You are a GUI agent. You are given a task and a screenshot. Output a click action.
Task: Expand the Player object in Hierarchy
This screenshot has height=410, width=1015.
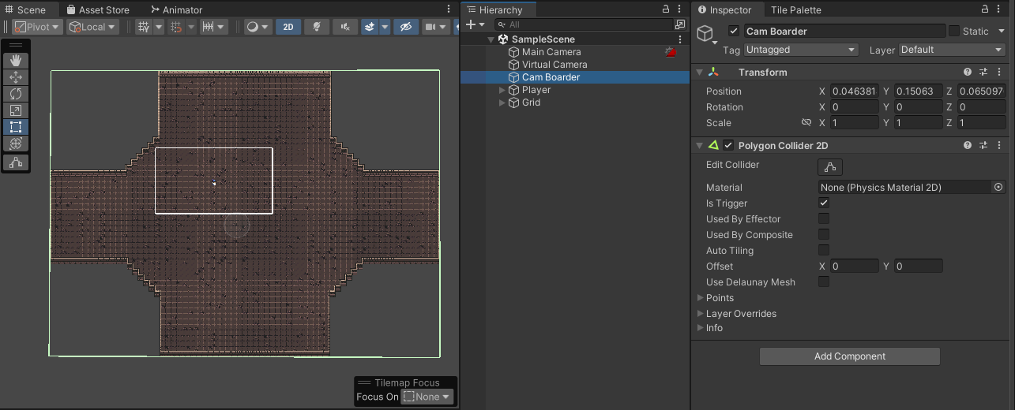[502, 90]
